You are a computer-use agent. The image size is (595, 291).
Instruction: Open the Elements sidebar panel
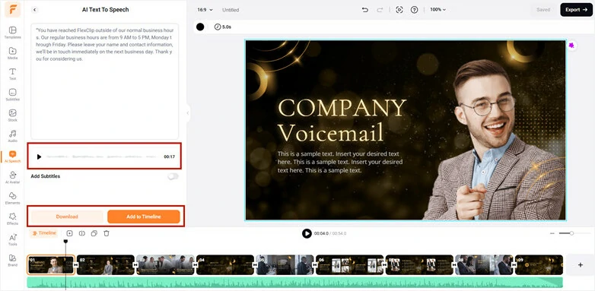coord(12,198)
